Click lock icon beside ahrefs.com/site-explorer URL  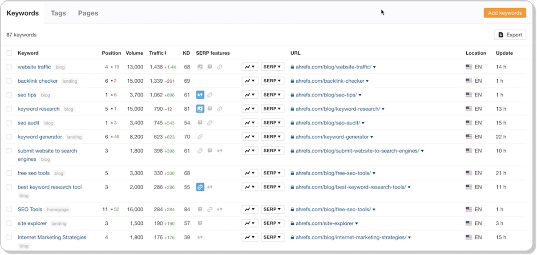292,223
